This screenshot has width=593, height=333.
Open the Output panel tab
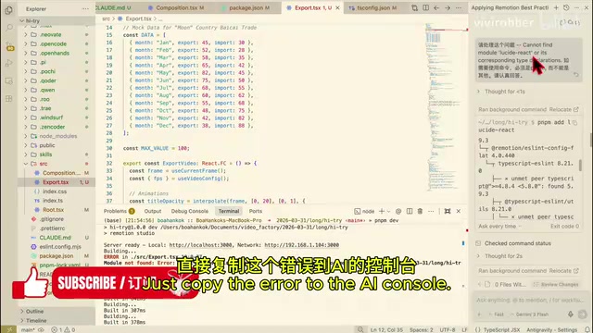pos(153,212)
